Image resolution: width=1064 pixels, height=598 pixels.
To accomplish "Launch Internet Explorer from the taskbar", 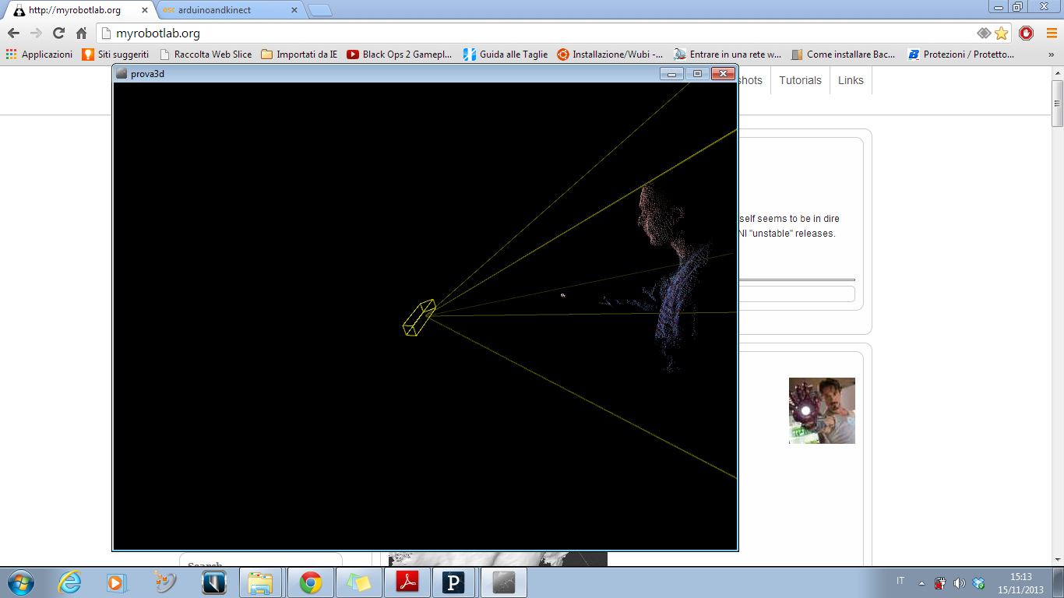I will (69, 582).
